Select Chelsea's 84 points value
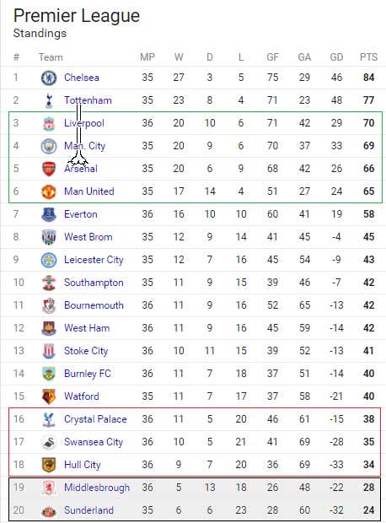The width and height of the screenshot is (386, 523). tap(368, 78)
